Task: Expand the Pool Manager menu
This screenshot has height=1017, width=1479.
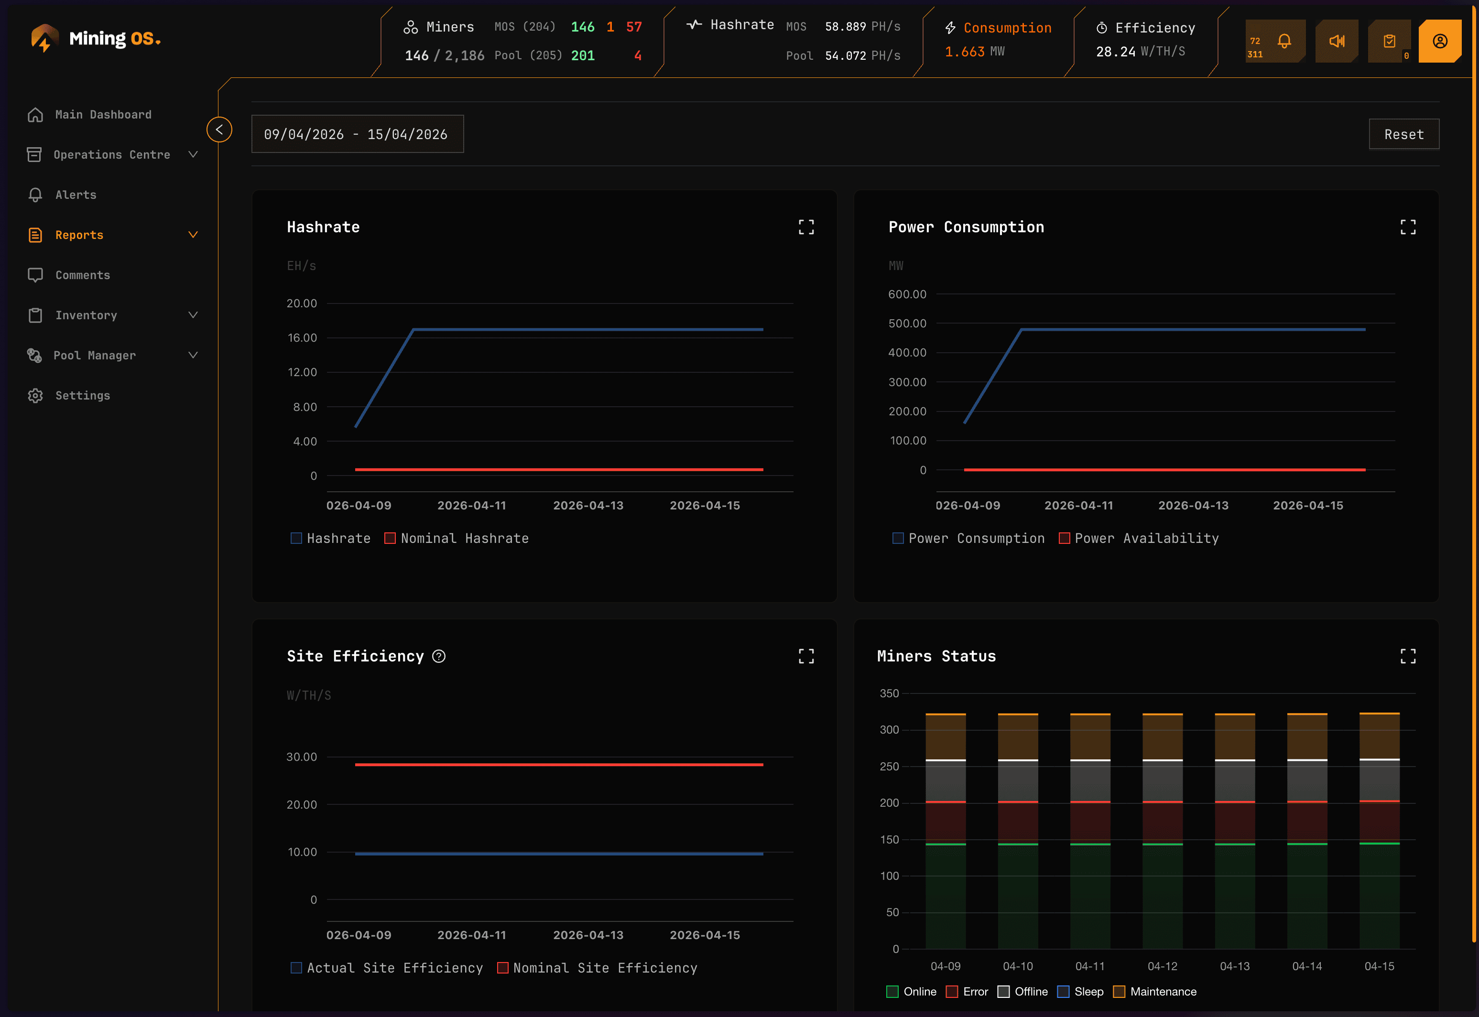Action: tap(94, 355)
